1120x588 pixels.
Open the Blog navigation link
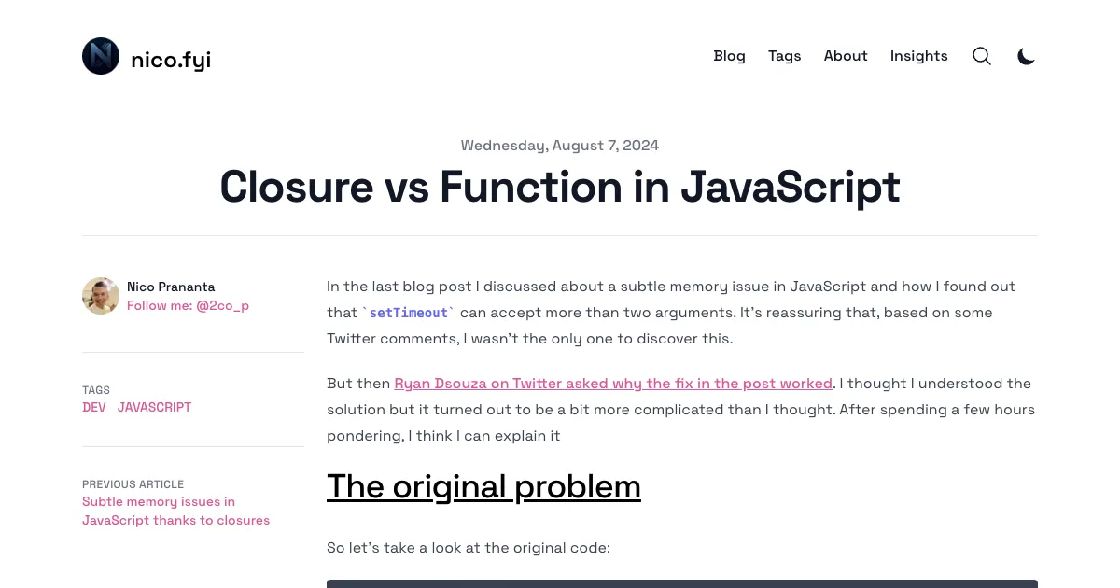tap(729, 56)
